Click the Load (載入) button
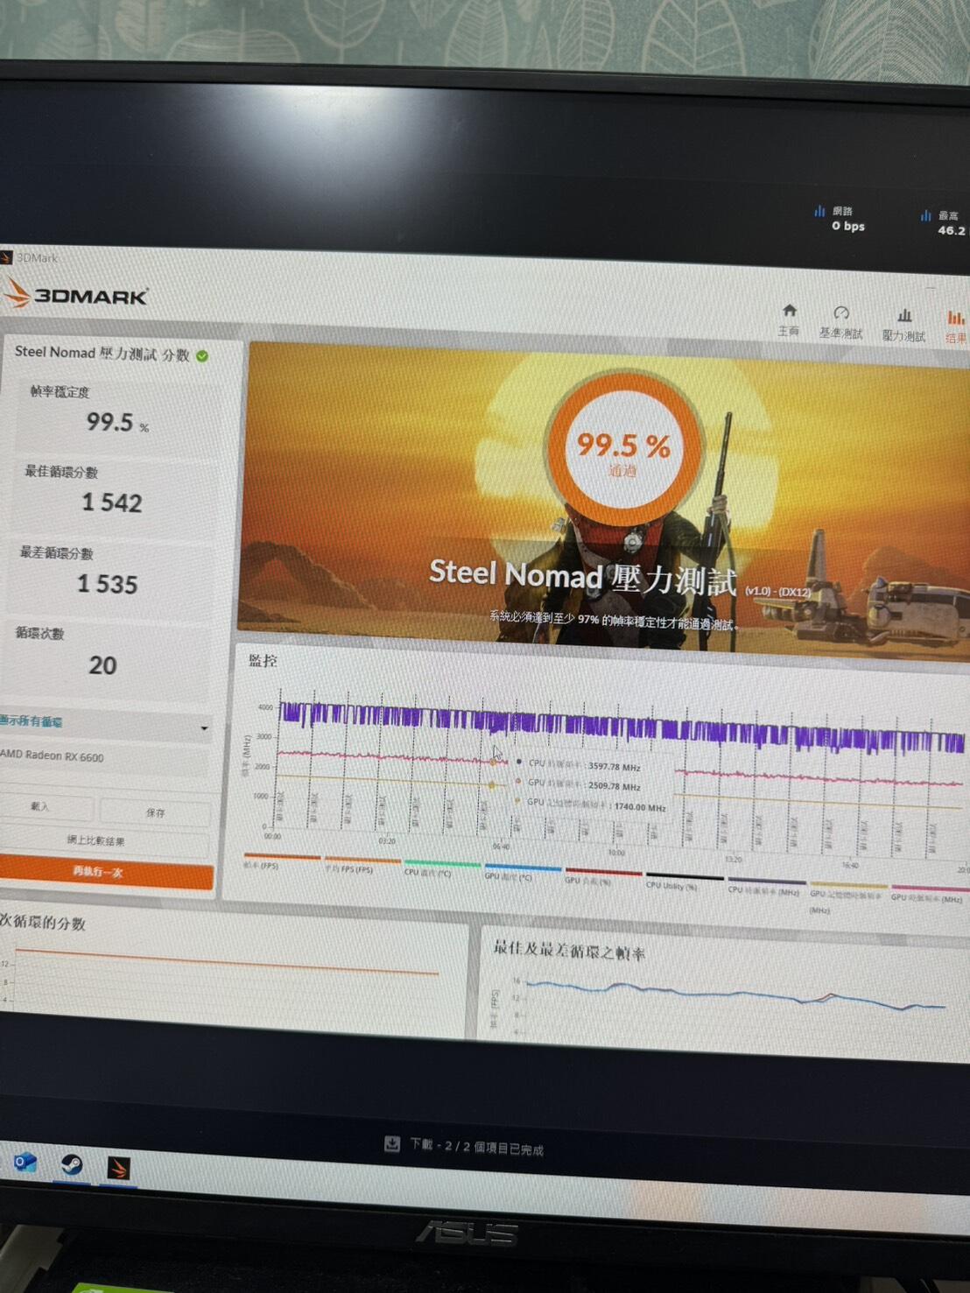Image resolution: width=970 pixels, height=1293 pixels. (x=41, y=806)
